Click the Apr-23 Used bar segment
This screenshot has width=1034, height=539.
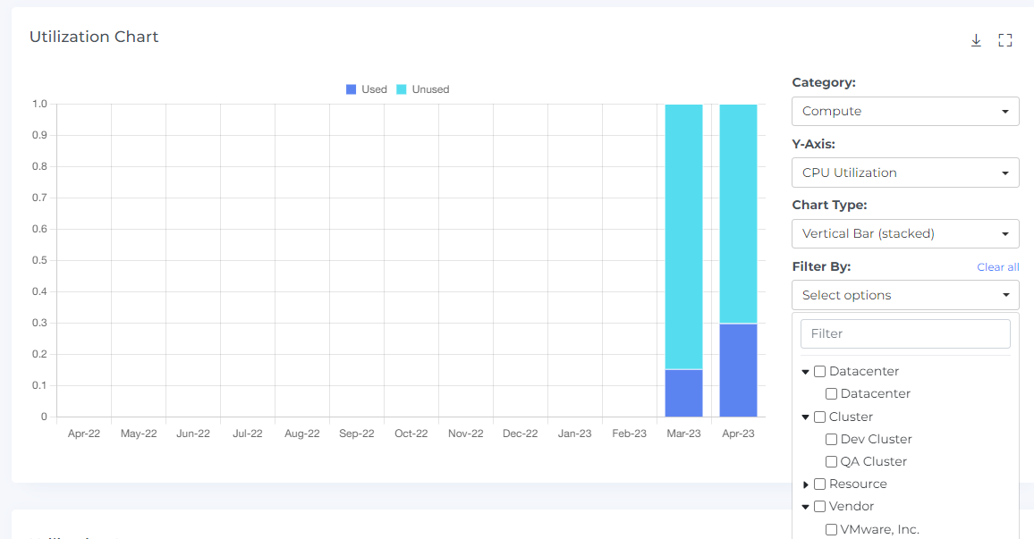click(738, 370)
